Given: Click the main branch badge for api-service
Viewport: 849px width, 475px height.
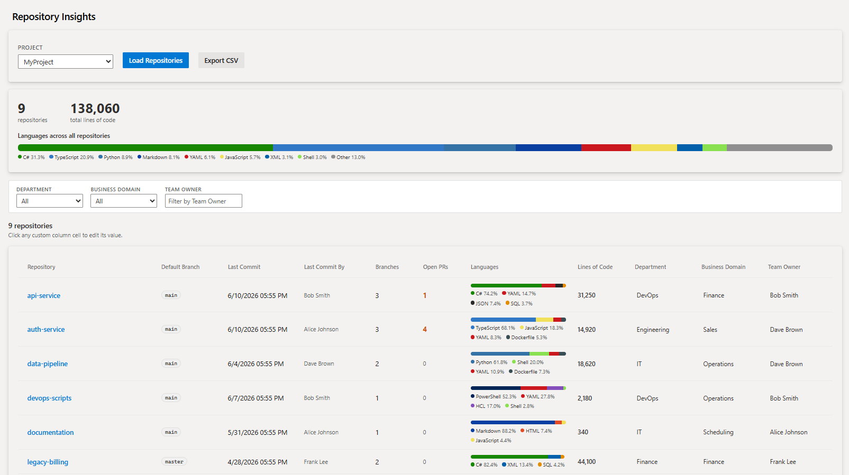Looking at the screenshot, I should tap(171, 295).
